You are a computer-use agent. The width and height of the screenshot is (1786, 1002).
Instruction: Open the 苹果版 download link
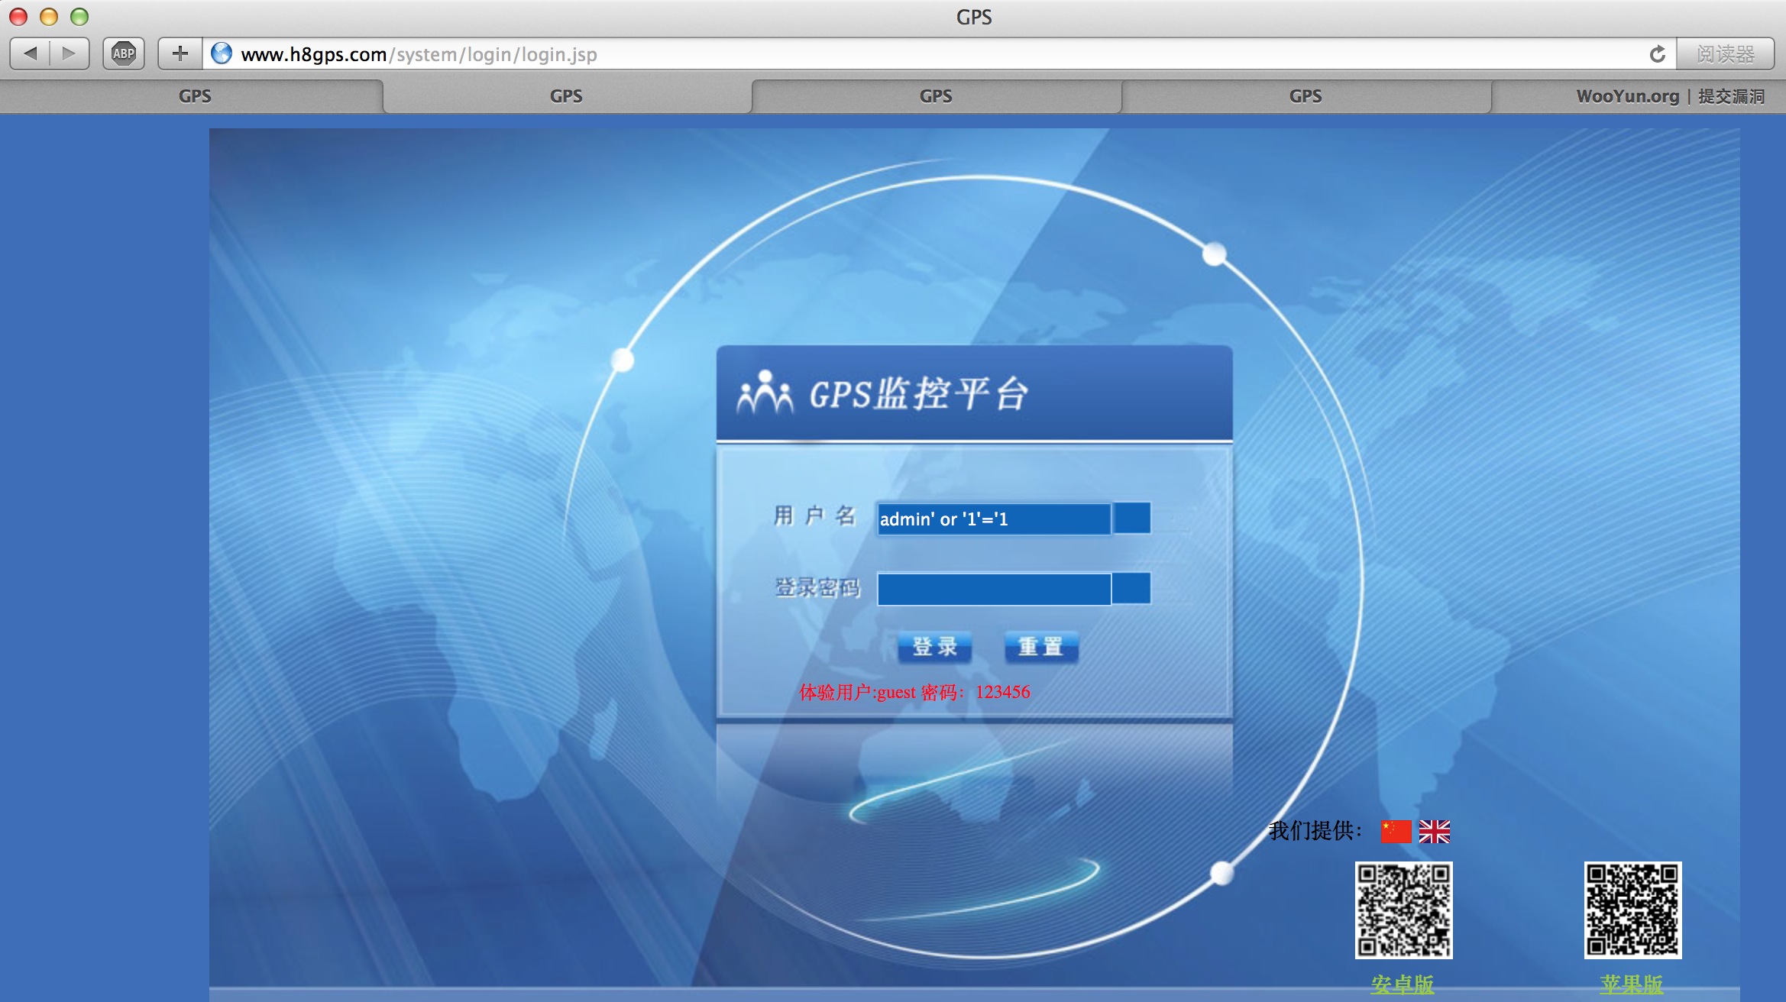point(1632,985)
